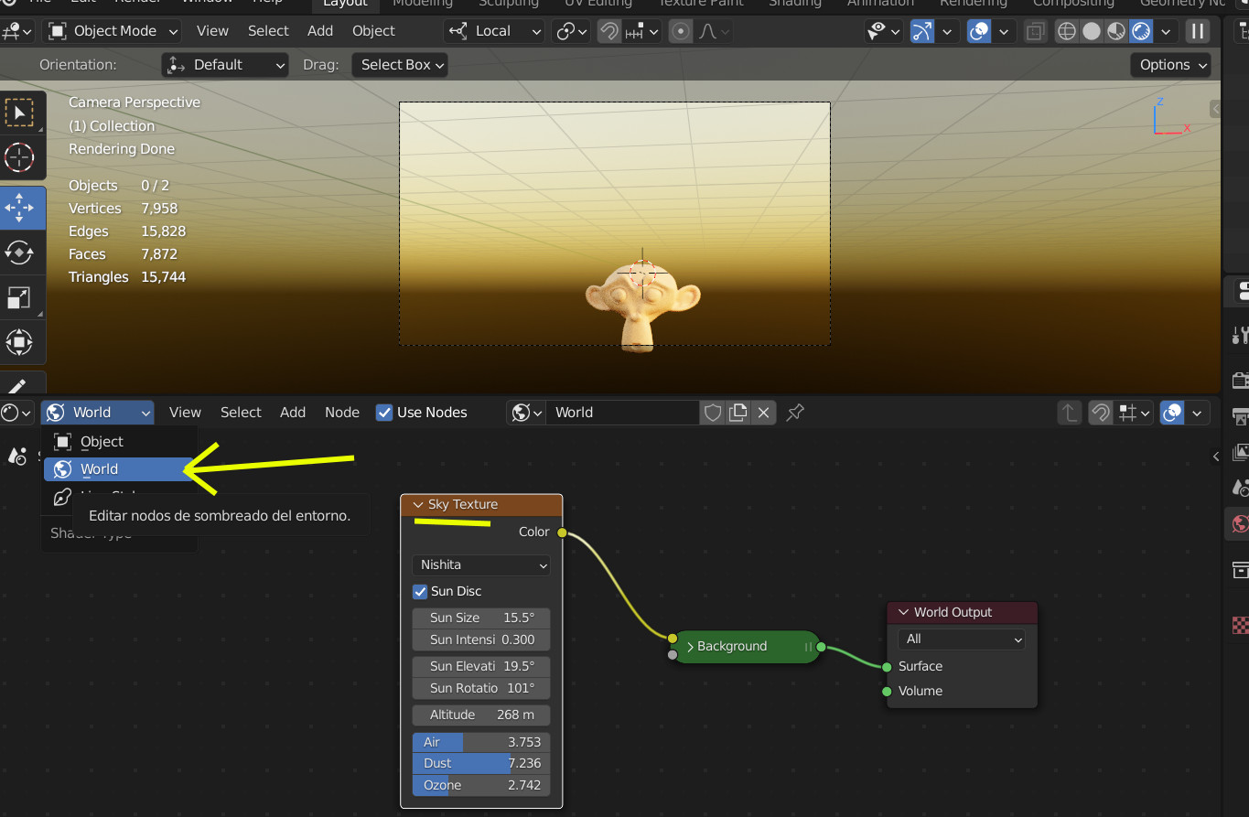Open the Options dropdown in the viewport
Image resolution: width=1249 pixels, height=817 pixels.
pos(1171,65)
